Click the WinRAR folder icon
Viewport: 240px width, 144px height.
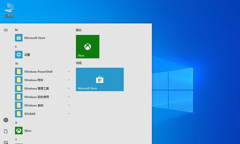[x=19, y=114]
